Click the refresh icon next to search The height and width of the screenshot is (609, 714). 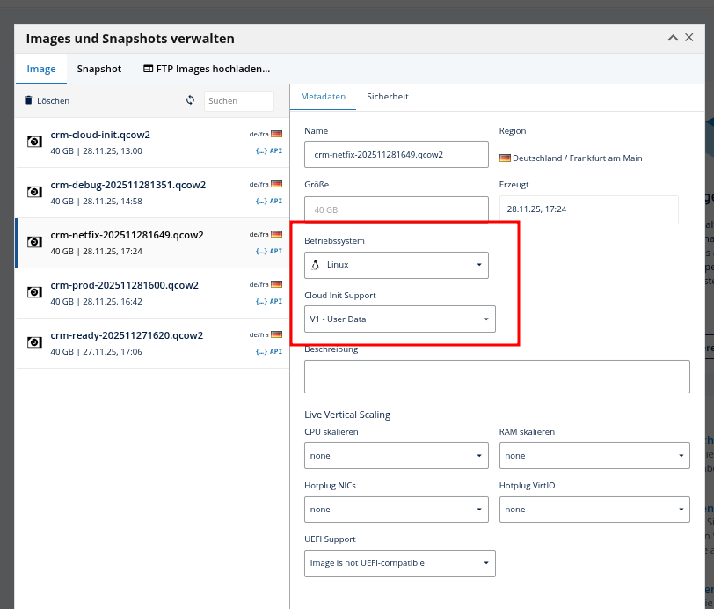click(x=190, y=100)
